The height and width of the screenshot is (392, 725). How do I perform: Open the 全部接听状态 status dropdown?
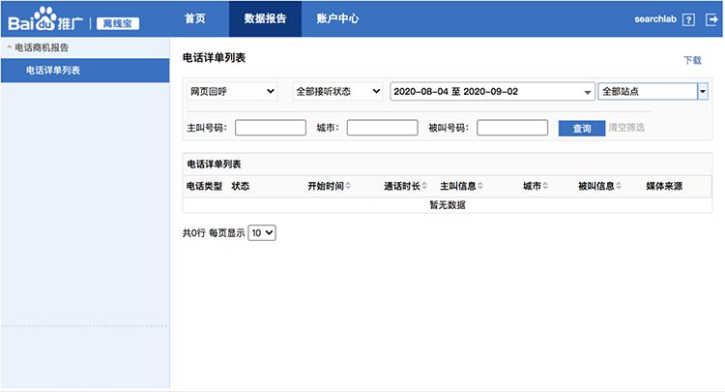(337, 91)
